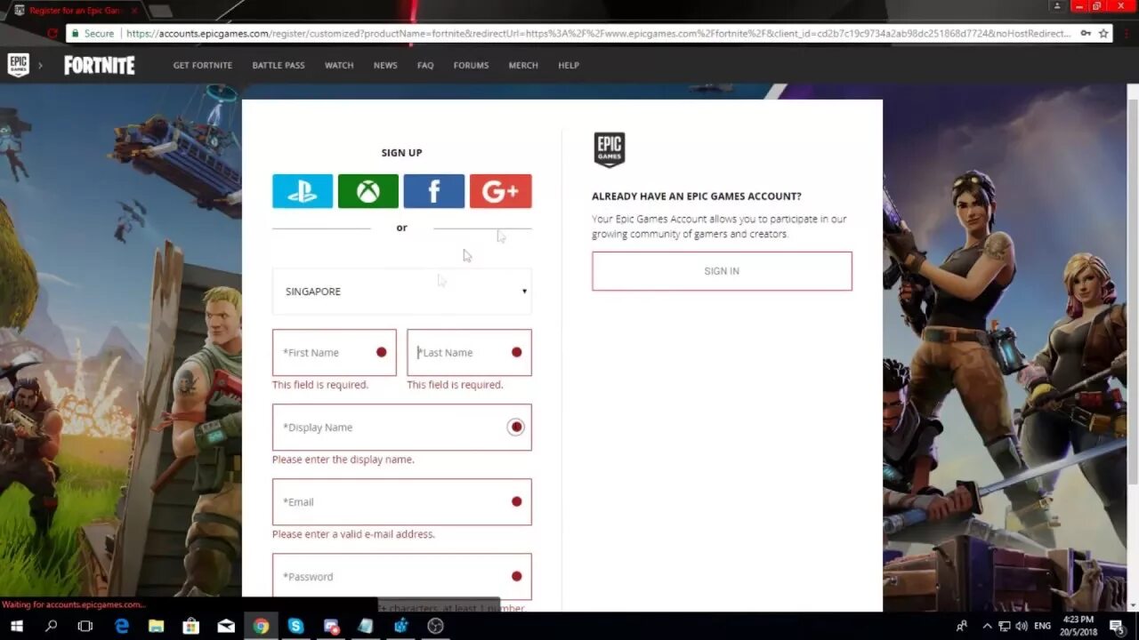The image size is (1139, 640).
Task: Click 'ALREADY HAVE AN EPIC GAMES ACCOUNT?' heading
Action: [x=697, y=196]
